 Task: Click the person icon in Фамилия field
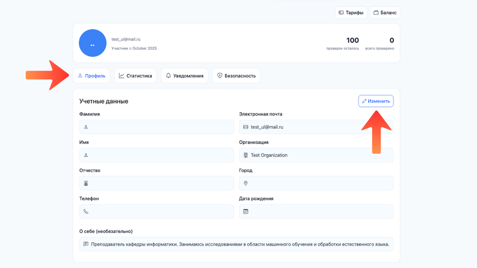click(86, 127)
